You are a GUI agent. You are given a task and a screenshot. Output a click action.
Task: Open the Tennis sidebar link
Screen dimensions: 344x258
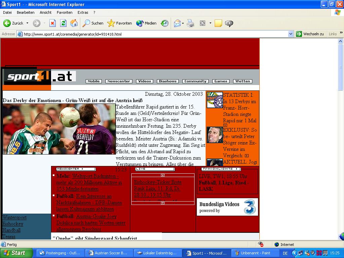pyautogui.click(x=9, y=236)
